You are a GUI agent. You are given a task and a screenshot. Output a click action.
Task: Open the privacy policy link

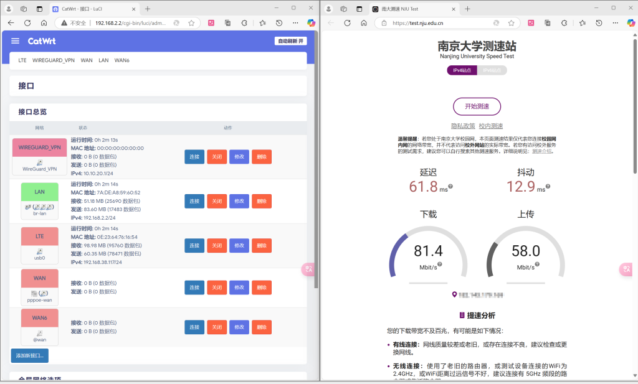pyautogui.click(x=463, y=126)
